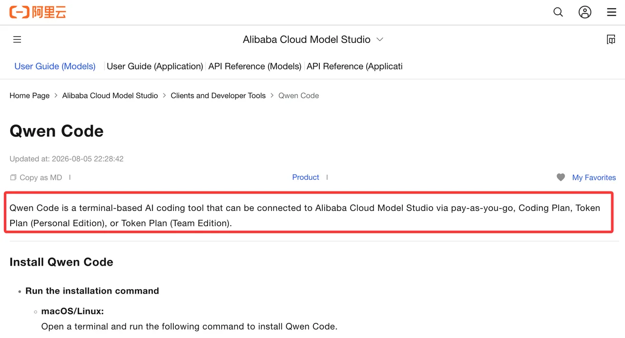Expand the Alibaba Cloud Model Studio dropdown chevron
This screenshot has height=338, width=625.
click(380, 40)
